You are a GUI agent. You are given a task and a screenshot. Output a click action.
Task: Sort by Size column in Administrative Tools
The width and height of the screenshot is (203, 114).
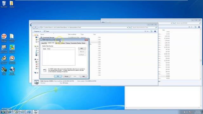95,35
